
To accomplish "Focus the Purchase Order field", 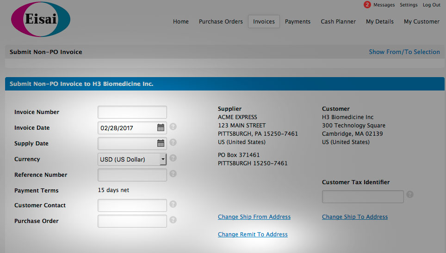I will click(132, 221).
